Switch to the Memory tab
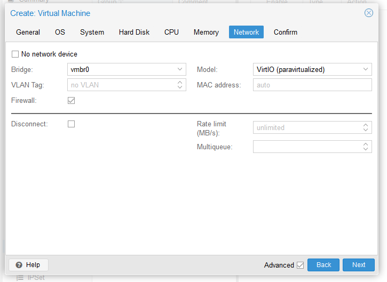The height and width of the screenshot is (282, 387). pyautogui.click(x=206, y=32)
